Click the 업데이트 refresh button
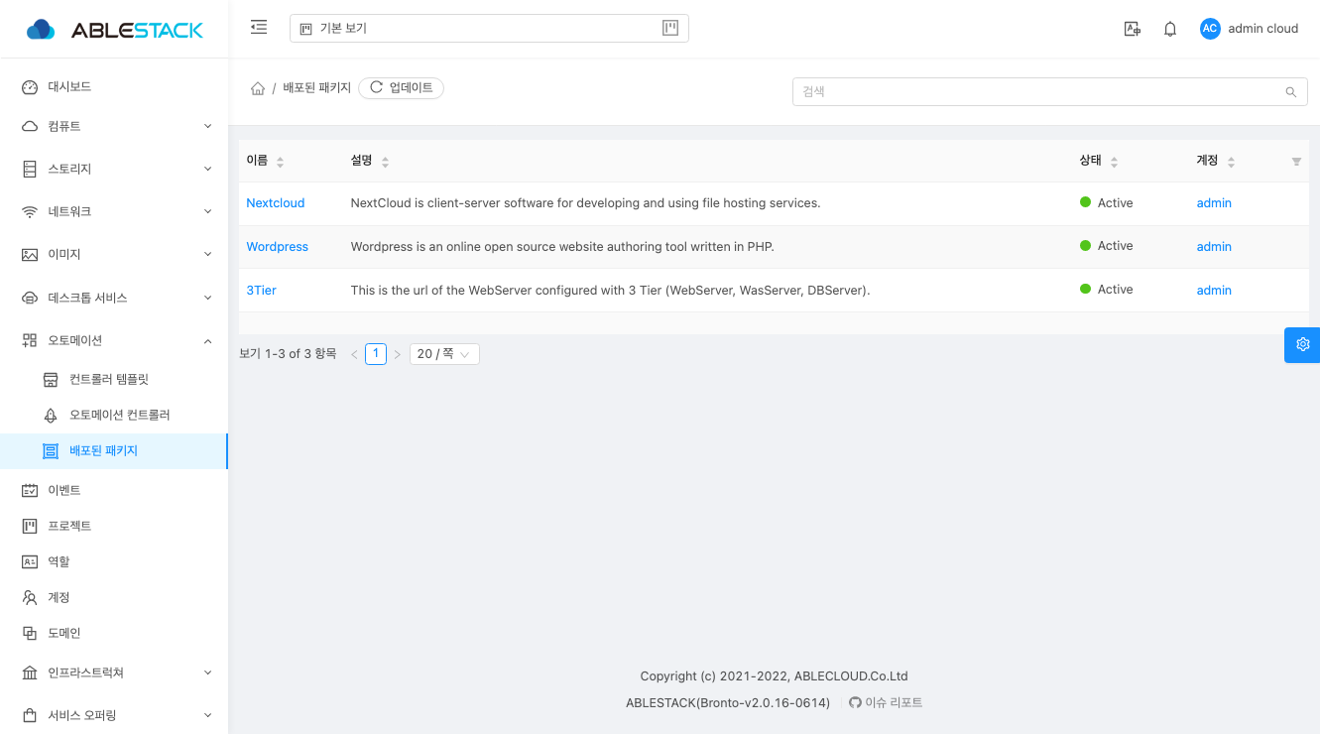Viewport: 1320px width, 734px height. point(402,88)
